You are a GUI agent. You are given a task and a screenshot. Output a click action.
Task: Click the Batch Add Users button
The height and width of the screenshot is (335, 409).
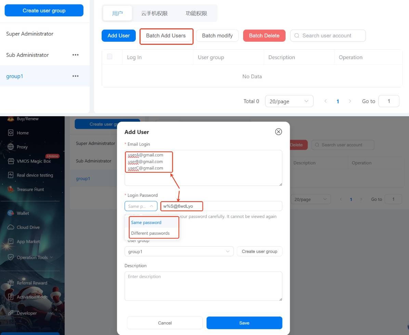point(166,36)
